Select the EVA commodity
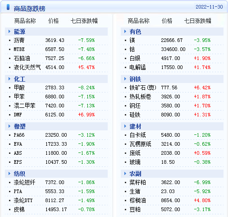This screenshot has width=228, height=217. tap(18, 144)
